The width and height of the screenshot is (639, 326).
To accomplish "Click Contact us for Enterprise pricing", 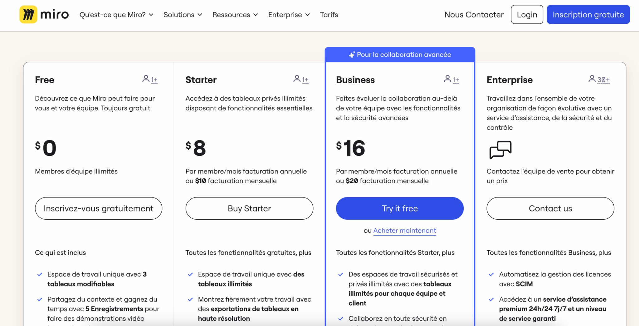I will pos(550,208).
